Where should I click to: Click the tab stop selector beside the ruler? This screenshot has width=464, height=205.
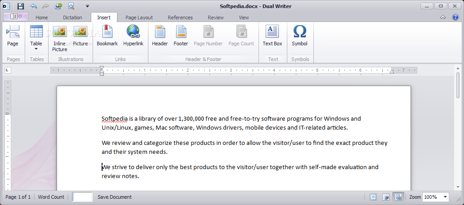[8, 70]
